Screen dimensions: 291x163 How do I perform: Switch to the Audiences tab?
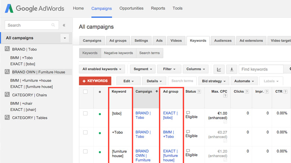223,40
